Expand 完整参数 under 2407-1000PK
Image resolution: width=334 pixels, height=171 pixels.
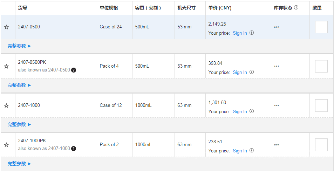[x=19, y=164]
